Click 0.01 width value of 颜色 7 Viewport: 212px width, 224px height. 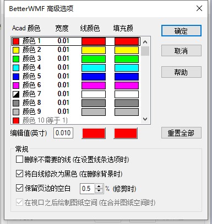tap(63, 94)
